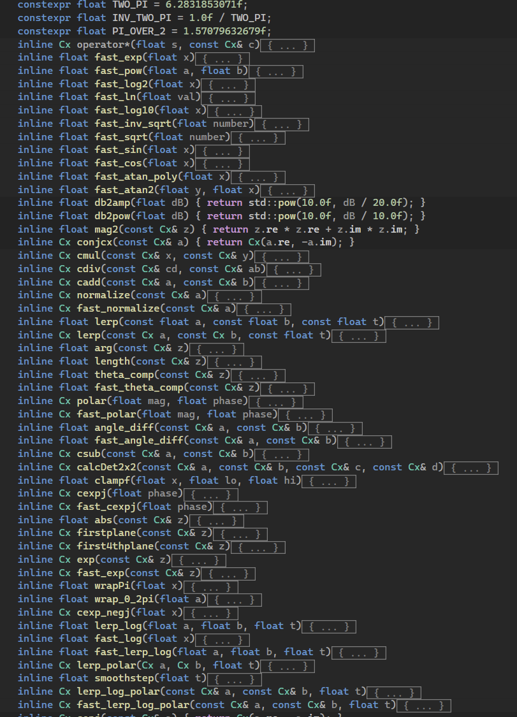Expand collapsed body of fast_atan2 function

click(x=288, y=190)
